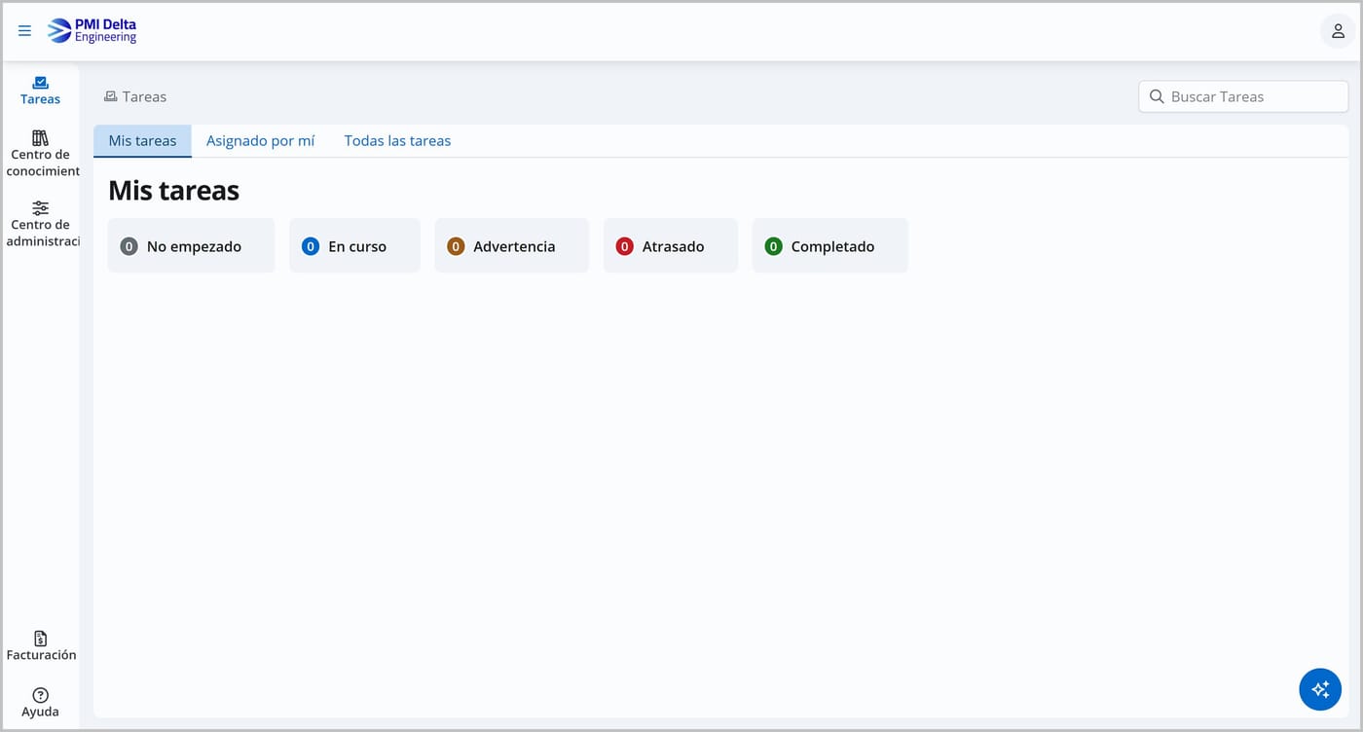Screen dimensions: 1363x732
Task: Click the Mis tareas heading
Action: (x=174, y=191)
